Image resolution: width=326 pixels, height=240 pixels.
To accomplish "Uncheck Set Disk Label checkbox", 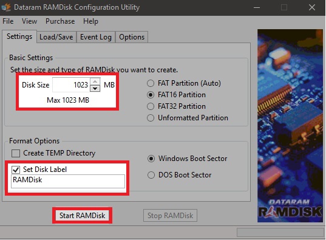I will (16, 170).
